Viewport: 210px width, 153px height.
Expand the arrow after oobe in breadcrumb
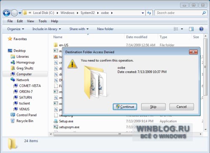coord(112,13)
